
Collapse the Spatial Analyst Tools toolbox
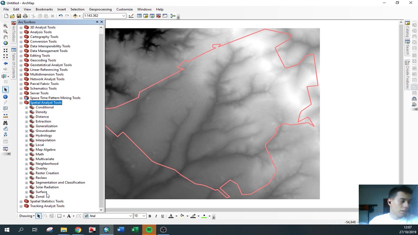[x=21, y=103]
